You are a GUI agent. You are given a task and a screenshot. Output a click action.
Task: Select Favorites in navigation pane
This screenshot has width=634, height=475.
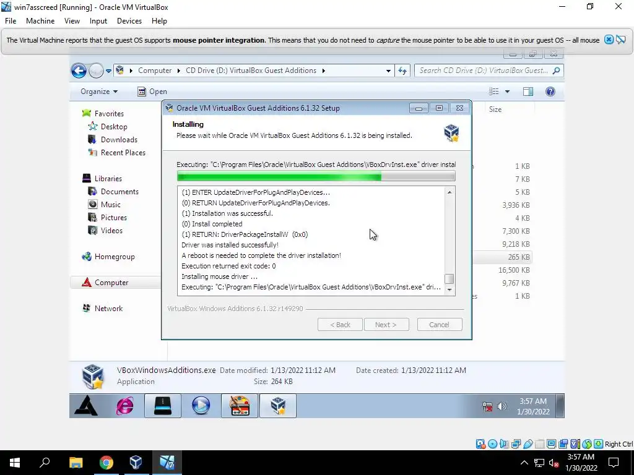[x=108, y=114]
